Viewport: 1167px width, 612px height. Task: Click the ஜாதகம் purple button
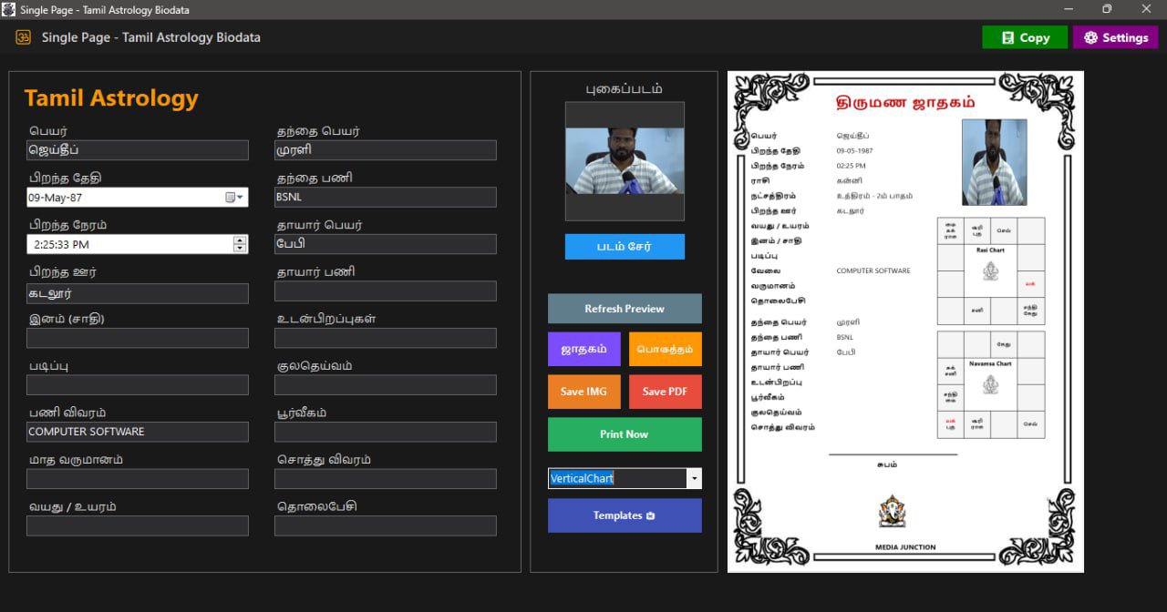point(584,349)
